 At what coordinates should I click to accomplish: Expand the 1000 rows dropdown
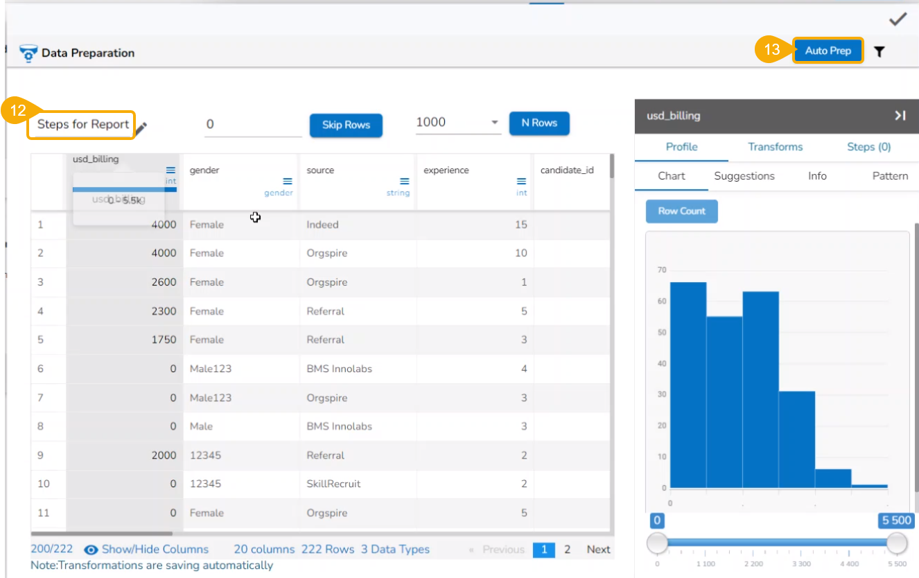pos(495,123)
